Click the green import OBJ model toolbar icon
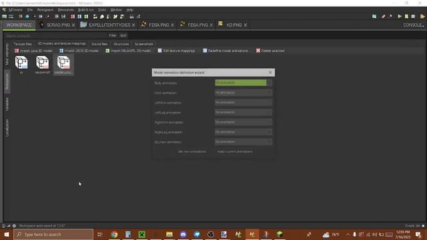The width and height of the screenshot is (427, 240). [86, 17]
